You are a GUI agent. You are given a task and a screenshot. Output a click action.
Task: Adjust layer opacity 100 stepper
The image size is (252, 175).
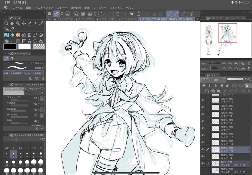pyautogui.click(x=250, y=80)
